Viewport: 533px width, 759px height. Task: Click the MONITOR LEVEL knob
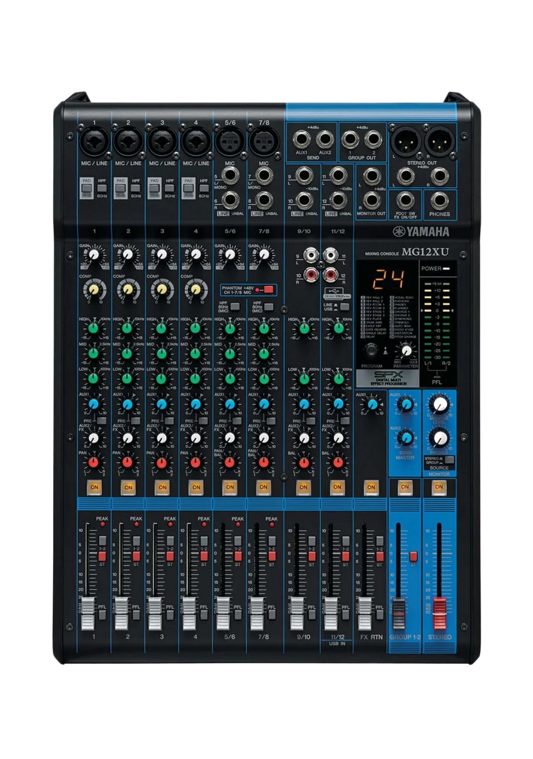pyautogui.click(x=439, y=404)
